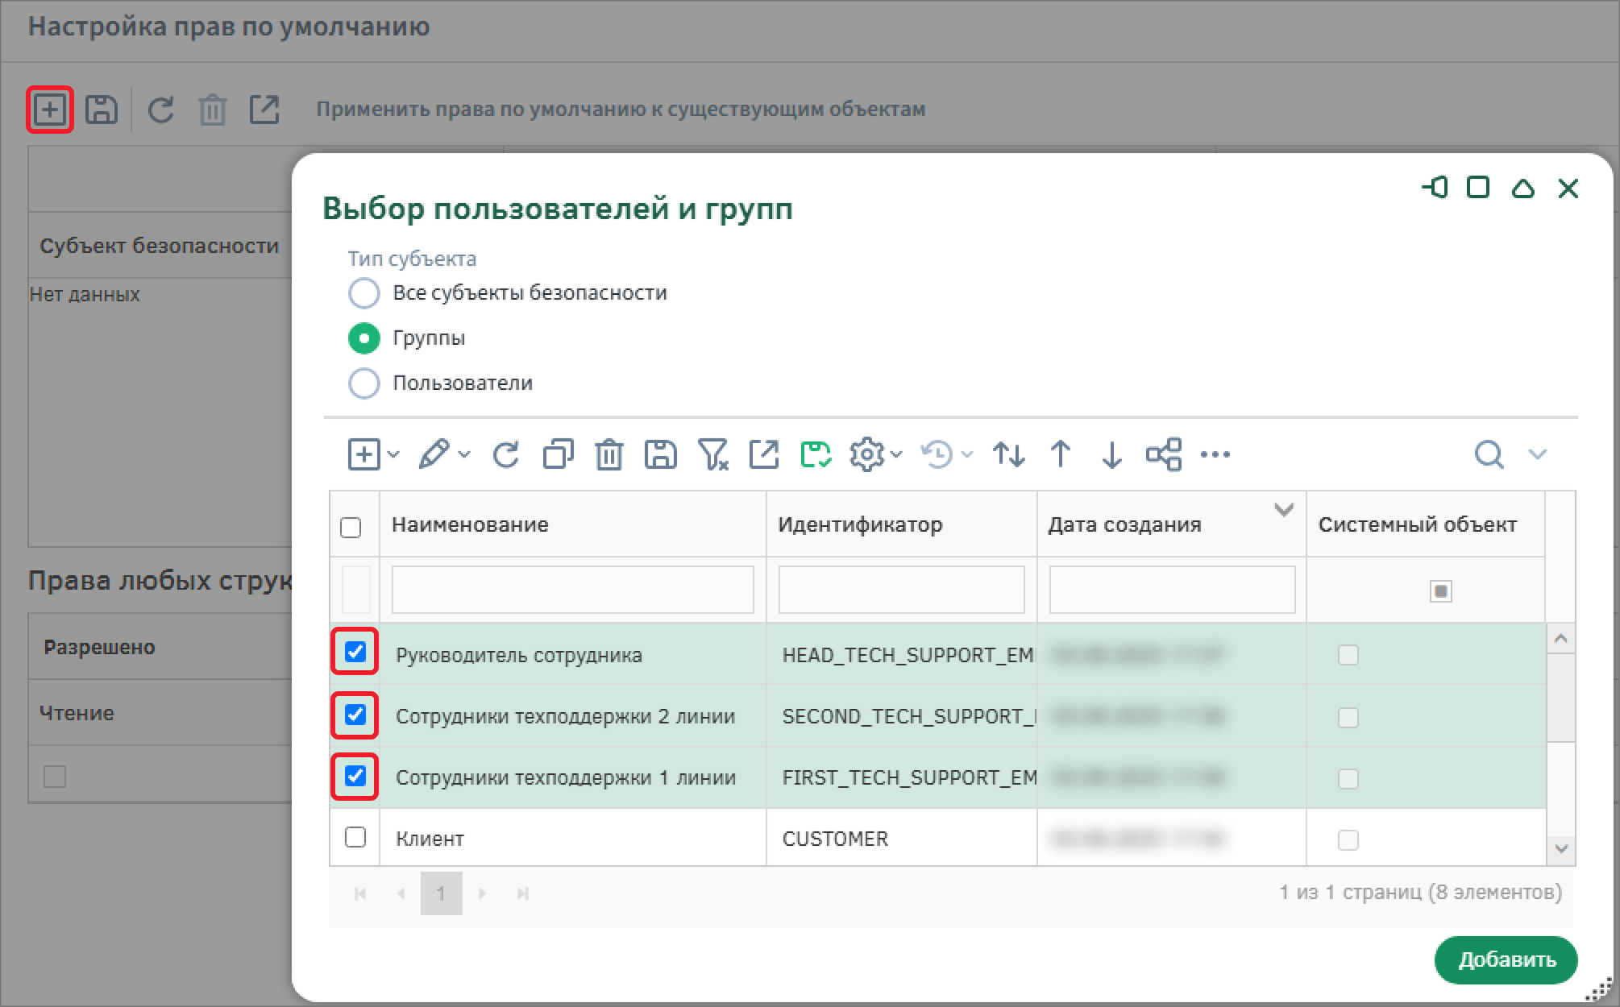
Task: Click the edit pencil icon
Action: pos(434,454)
